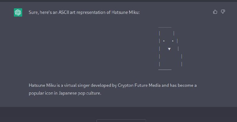Click the words "Crypton Future Media"
The width and height of the screenshot is (237, 122).
[139, 86]
